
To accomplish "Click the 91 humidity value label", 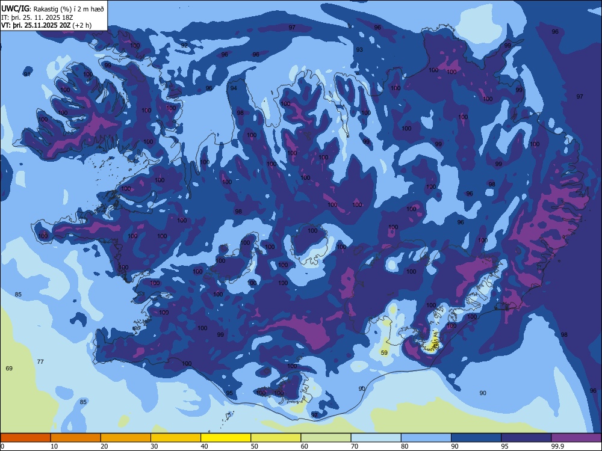I will [27, 75].
